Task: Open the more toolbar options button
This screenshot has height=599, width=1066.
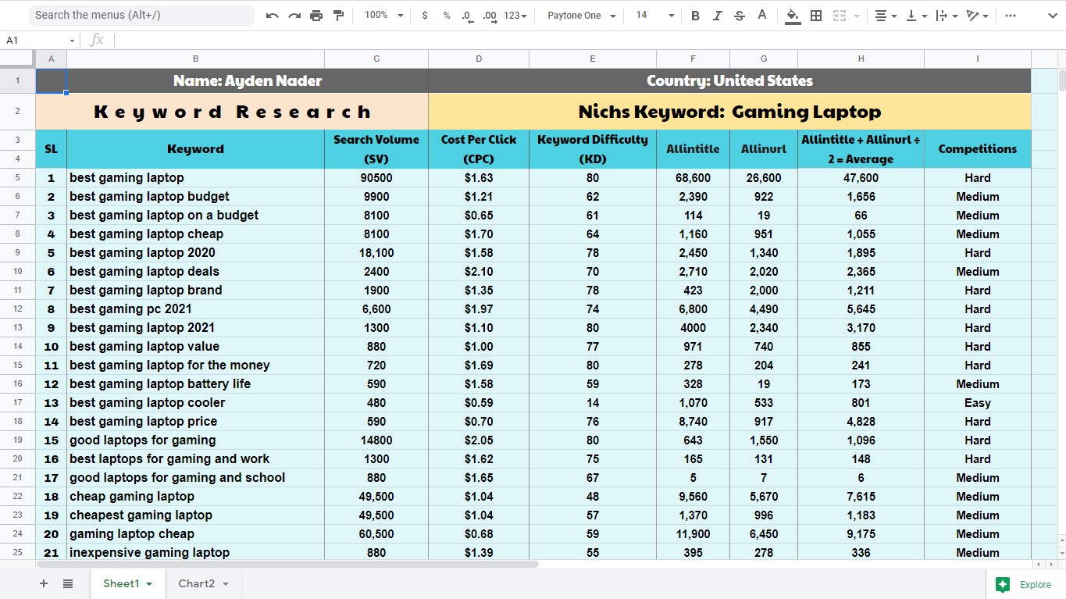Action: pos(1011,16)
